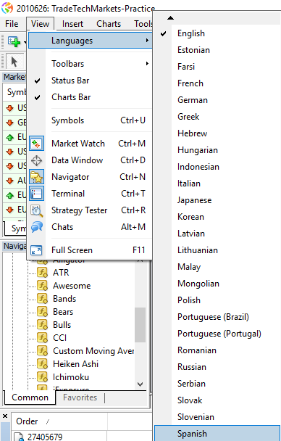Screen dimensions: 281x441
Task: Click the Bands indicator icon
Action: (43, 299)
